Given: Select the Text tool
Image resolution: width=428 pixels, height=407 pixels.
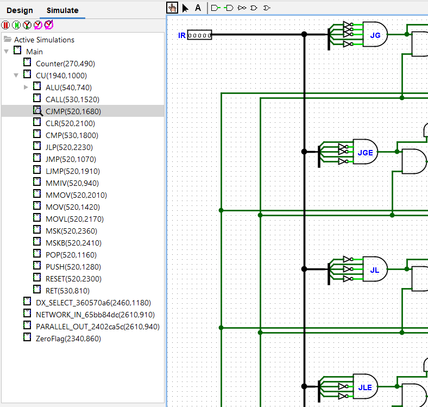Looking at the screenshot, I should 198,8.
